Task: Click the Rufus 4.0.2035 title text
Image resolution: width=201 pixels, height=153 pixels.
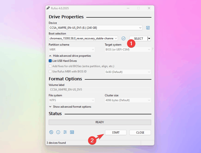Action: [x=60, y=8]
